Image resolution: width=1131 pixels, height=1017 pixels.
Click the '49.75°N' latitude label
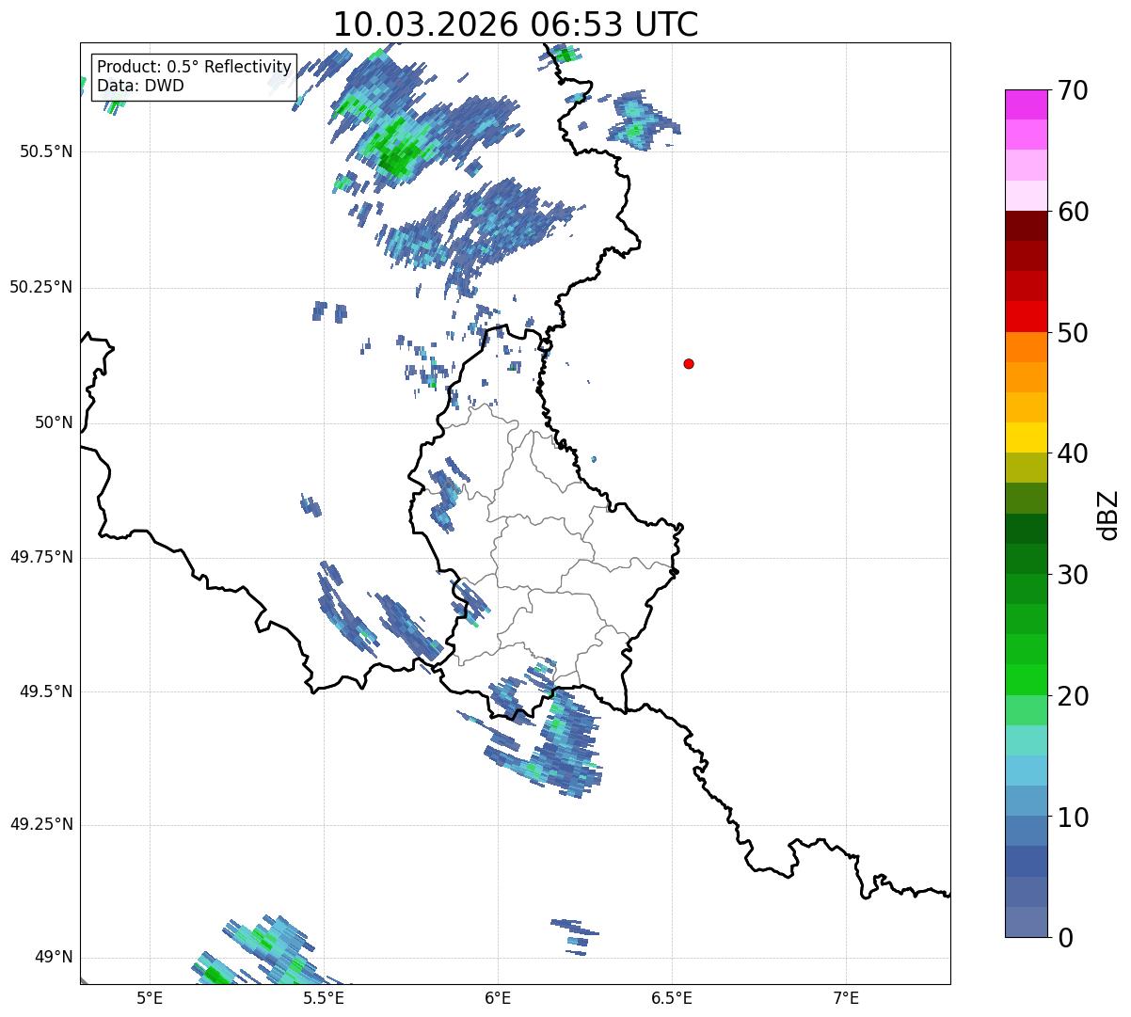(40, 557)
